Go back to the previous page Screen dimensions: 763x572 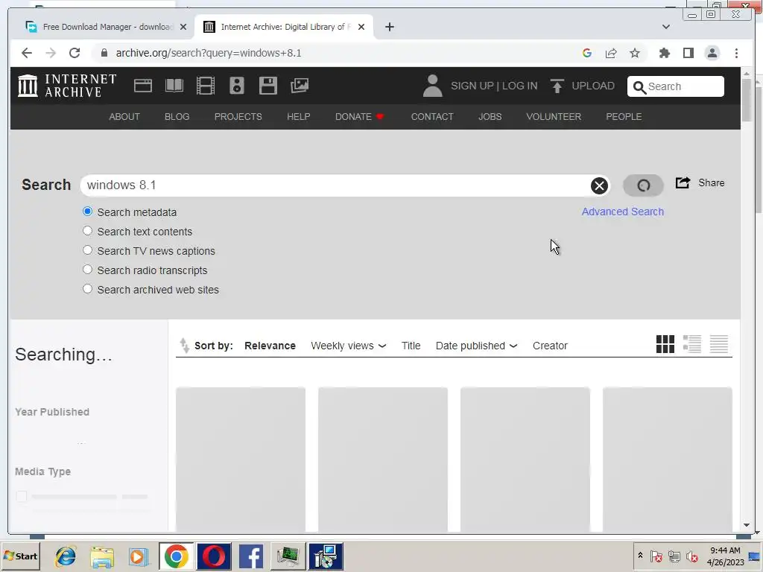click(27, 53)
